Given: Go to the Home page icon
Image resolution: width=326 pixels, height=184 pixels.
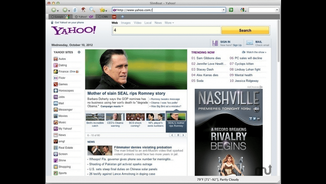Looking at the screenshot, I should (x=84, y=10).
